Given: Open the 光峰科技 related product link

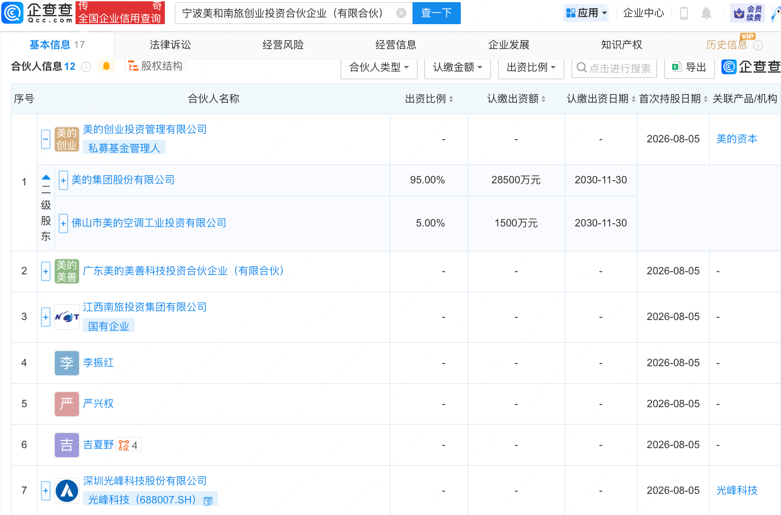Looking at the screenshot, I should (x=737, y=490).
